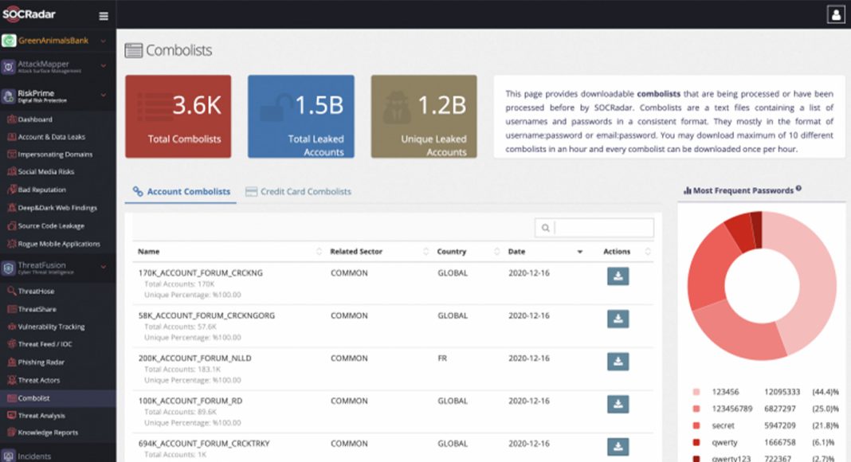The width and height of the screenshot is (851, 462).
Task: Click the Knowledge Reports icon
Action: point(11,433)
